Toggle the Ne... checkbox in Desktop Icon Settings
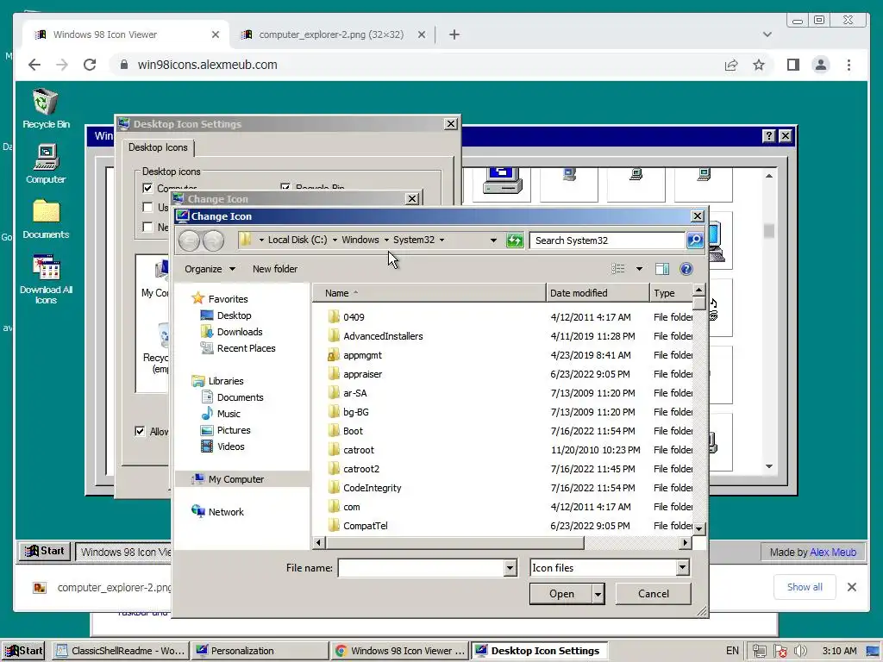883x662 pixels. (x=147, y=227)
